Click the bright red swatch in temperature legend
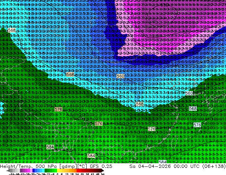 pyautogui.click(x=78, y=170)
